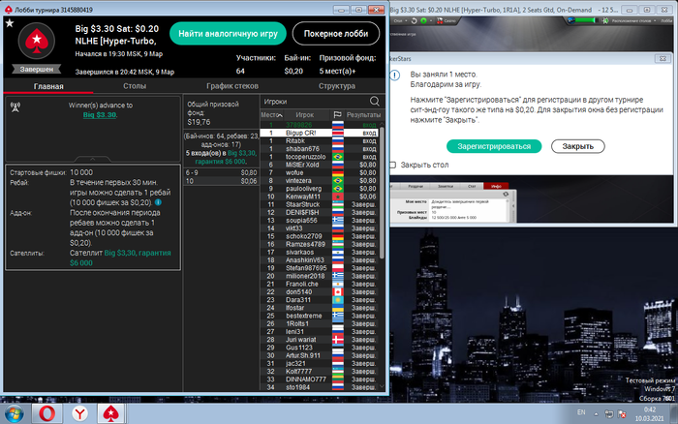Screen dimensions: 678x424
Task: Click the Canada flag next to don5140
Action: [x=338, y=291]
